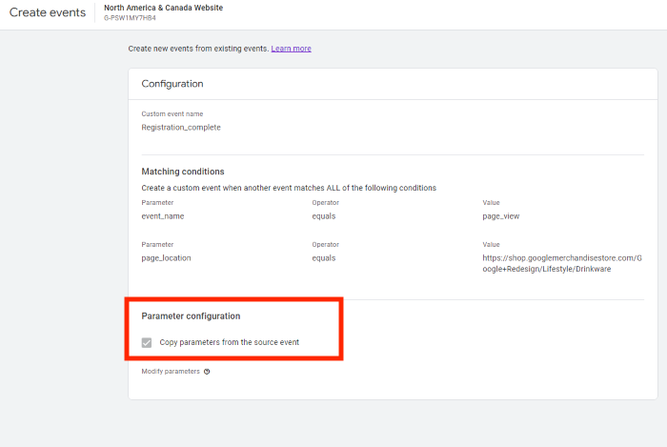Image resolution: width=667 pixels, height=447 pixels.
Task: Click the Matching conditions heading
Action: (183, 172)
